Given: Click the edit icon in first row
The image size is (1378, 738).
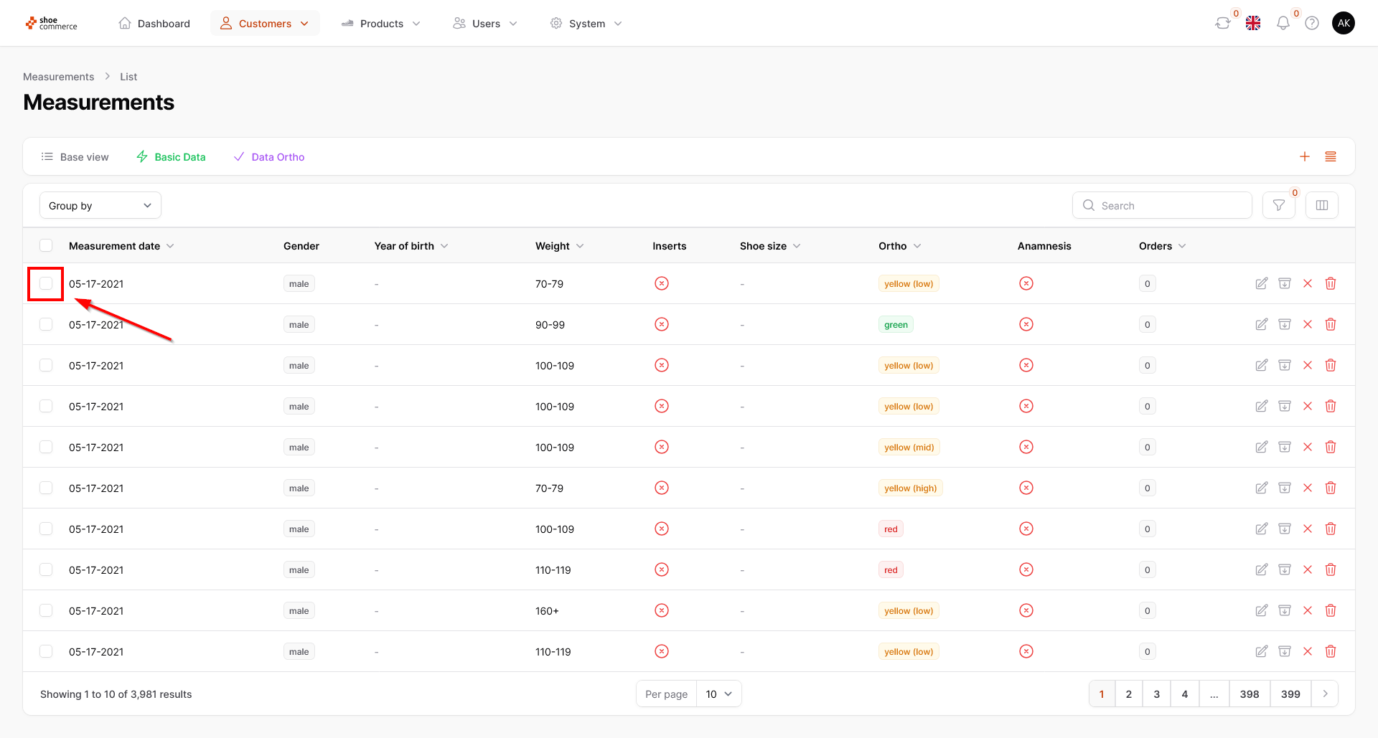Looking at the screenshot, I should click(x=1261, y=284).
